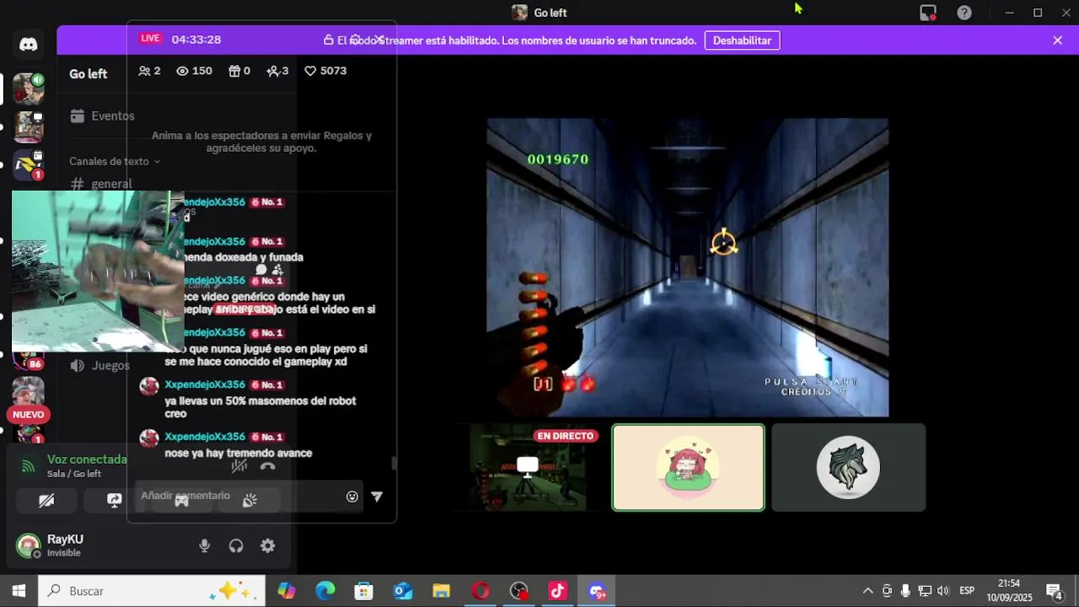Click the NUEVO unread indicator

point(28,415)
